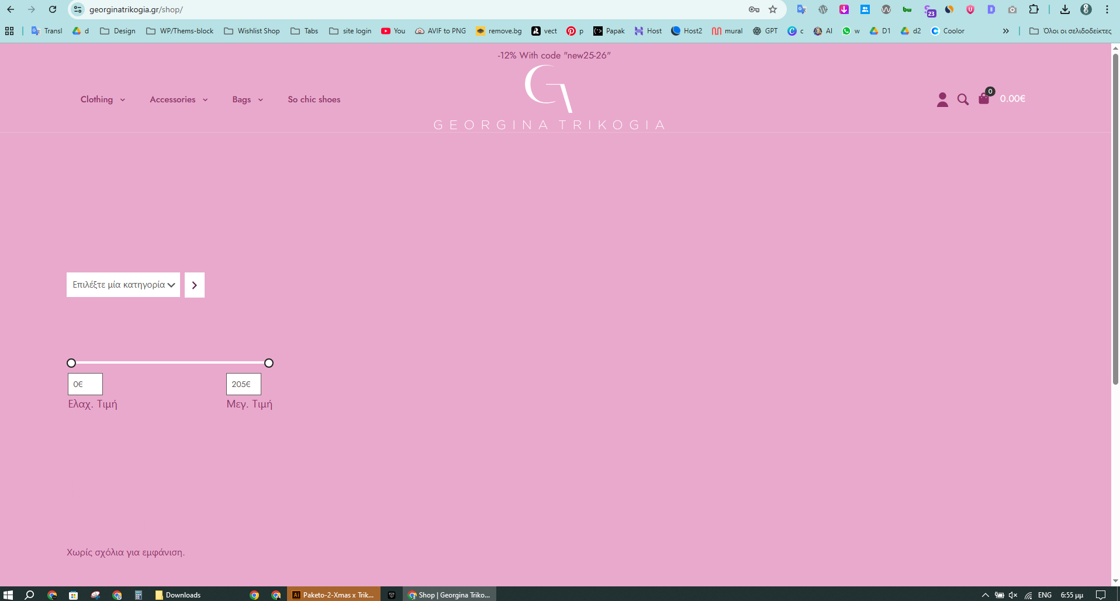1120x601 pixels.
Task: Reload the page with refresh icon
Action: coord(53,9)
